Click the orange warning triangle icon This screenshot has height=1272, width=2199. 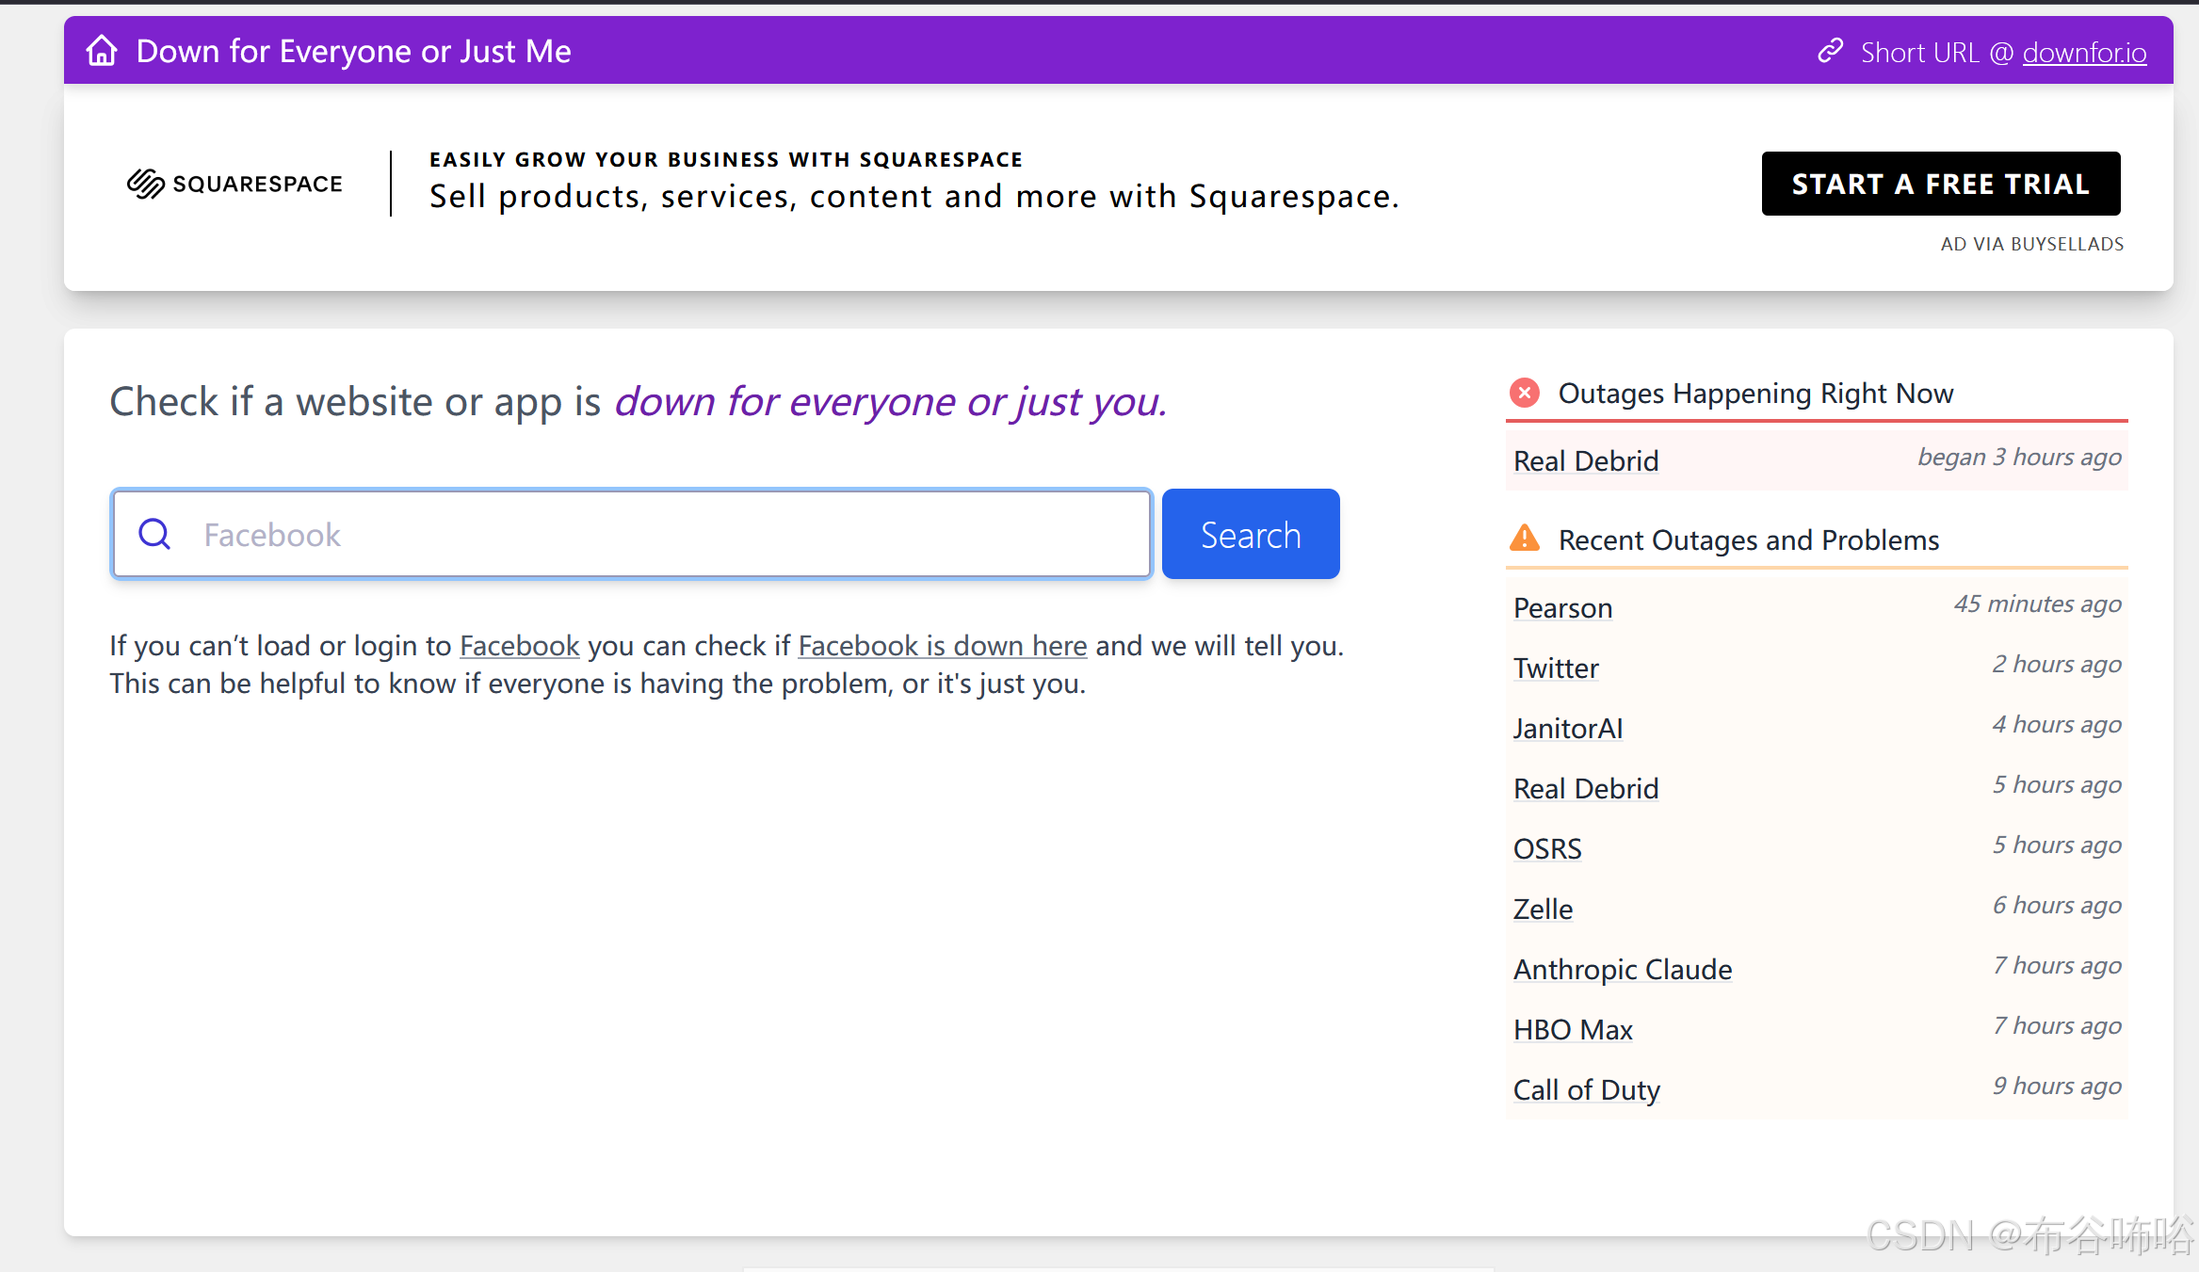pyautogui.click(x=1525, y=539)
